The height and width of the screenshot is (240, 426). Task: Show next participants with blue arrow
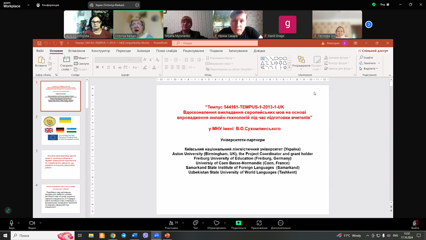pos(369,25)
